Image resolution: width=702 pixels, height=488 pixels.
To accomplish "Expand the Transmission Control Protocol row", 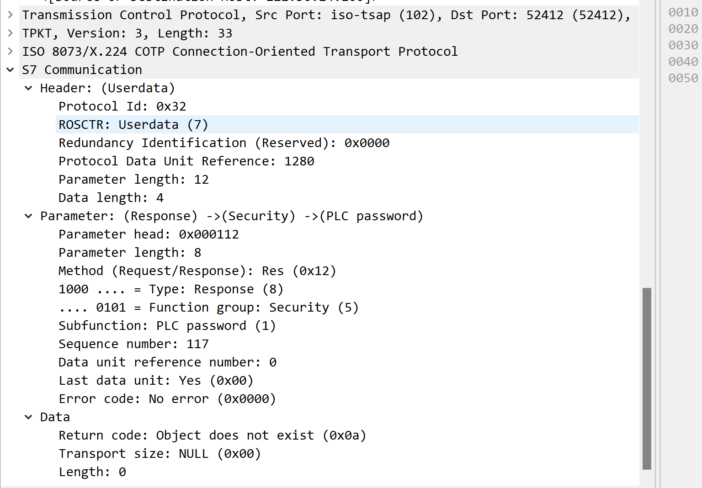I will [10, 15].
